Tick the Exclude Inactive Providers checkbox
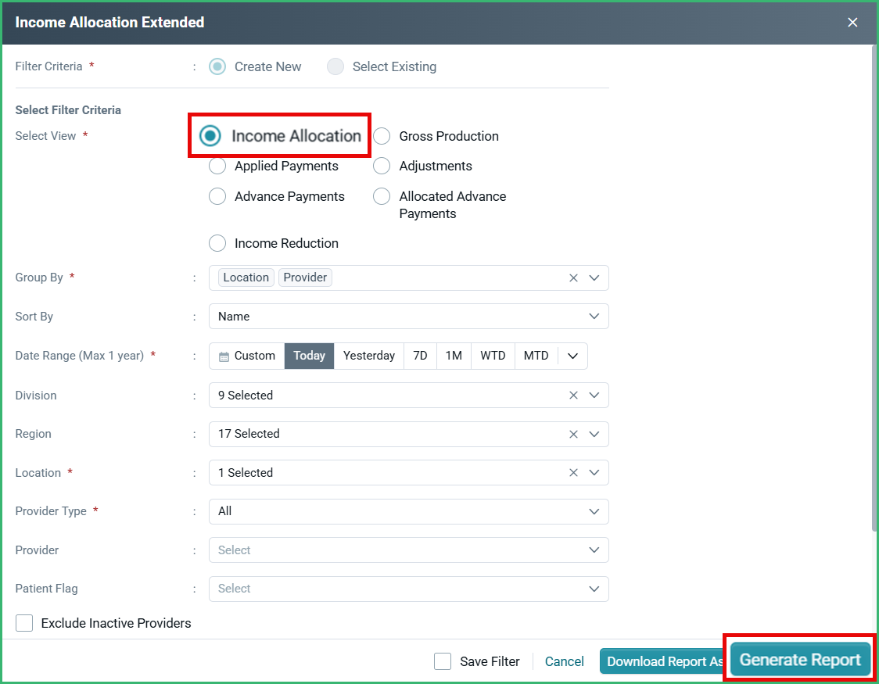Screen dimensions: 879x684 (24, 623)
